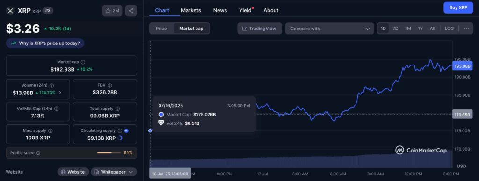Image resolution: width=479 pixels, height=181 pixels.
Task: Click the XRP logo icon
Action: 10,11
